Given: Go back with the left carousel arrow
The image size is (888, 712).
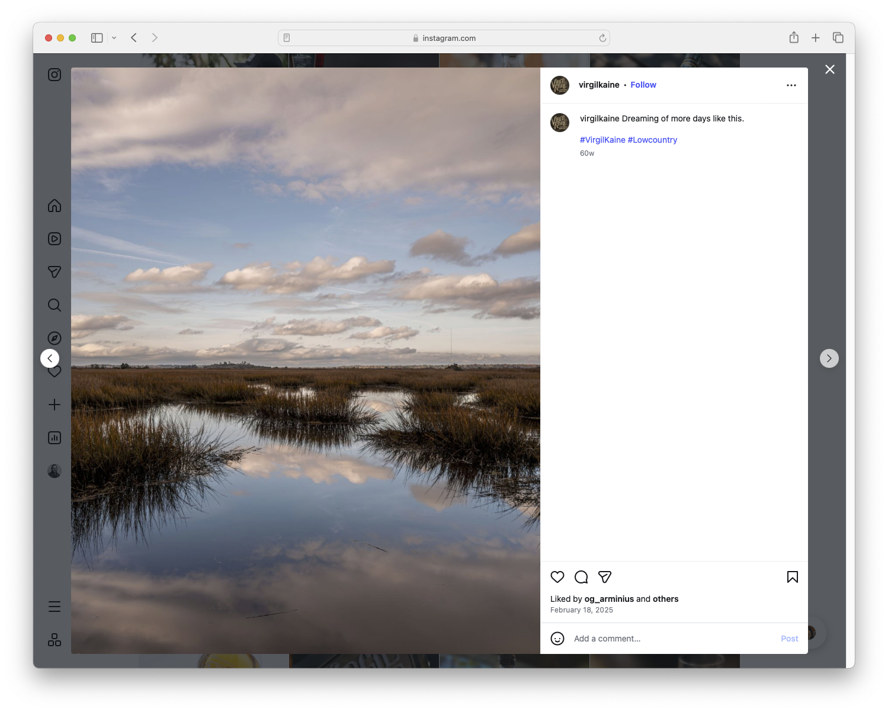Looking at the screenshot, I should point(50,358).
